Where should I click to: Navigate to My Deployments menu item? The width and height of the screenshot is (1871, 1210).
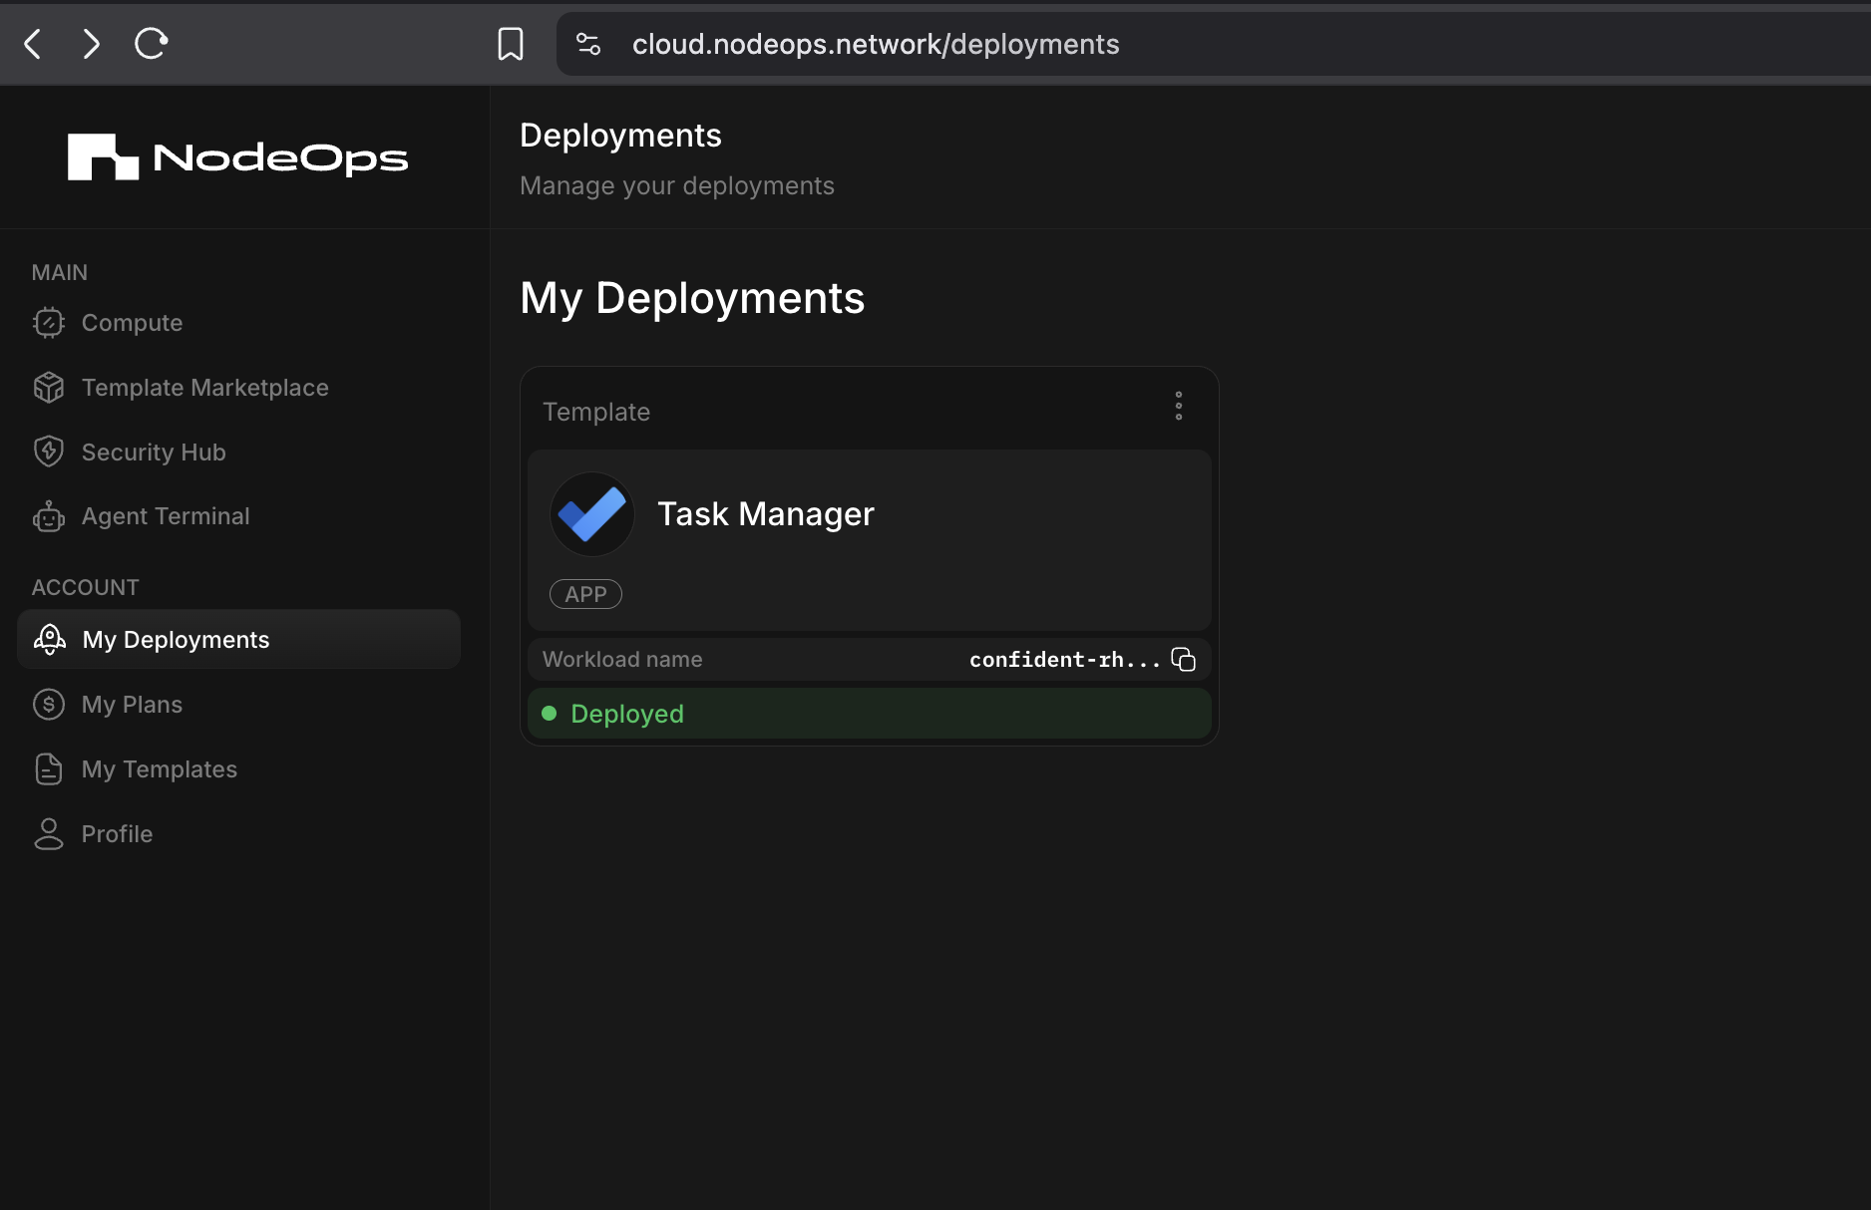pyautogui.click(x=175, y=639)
